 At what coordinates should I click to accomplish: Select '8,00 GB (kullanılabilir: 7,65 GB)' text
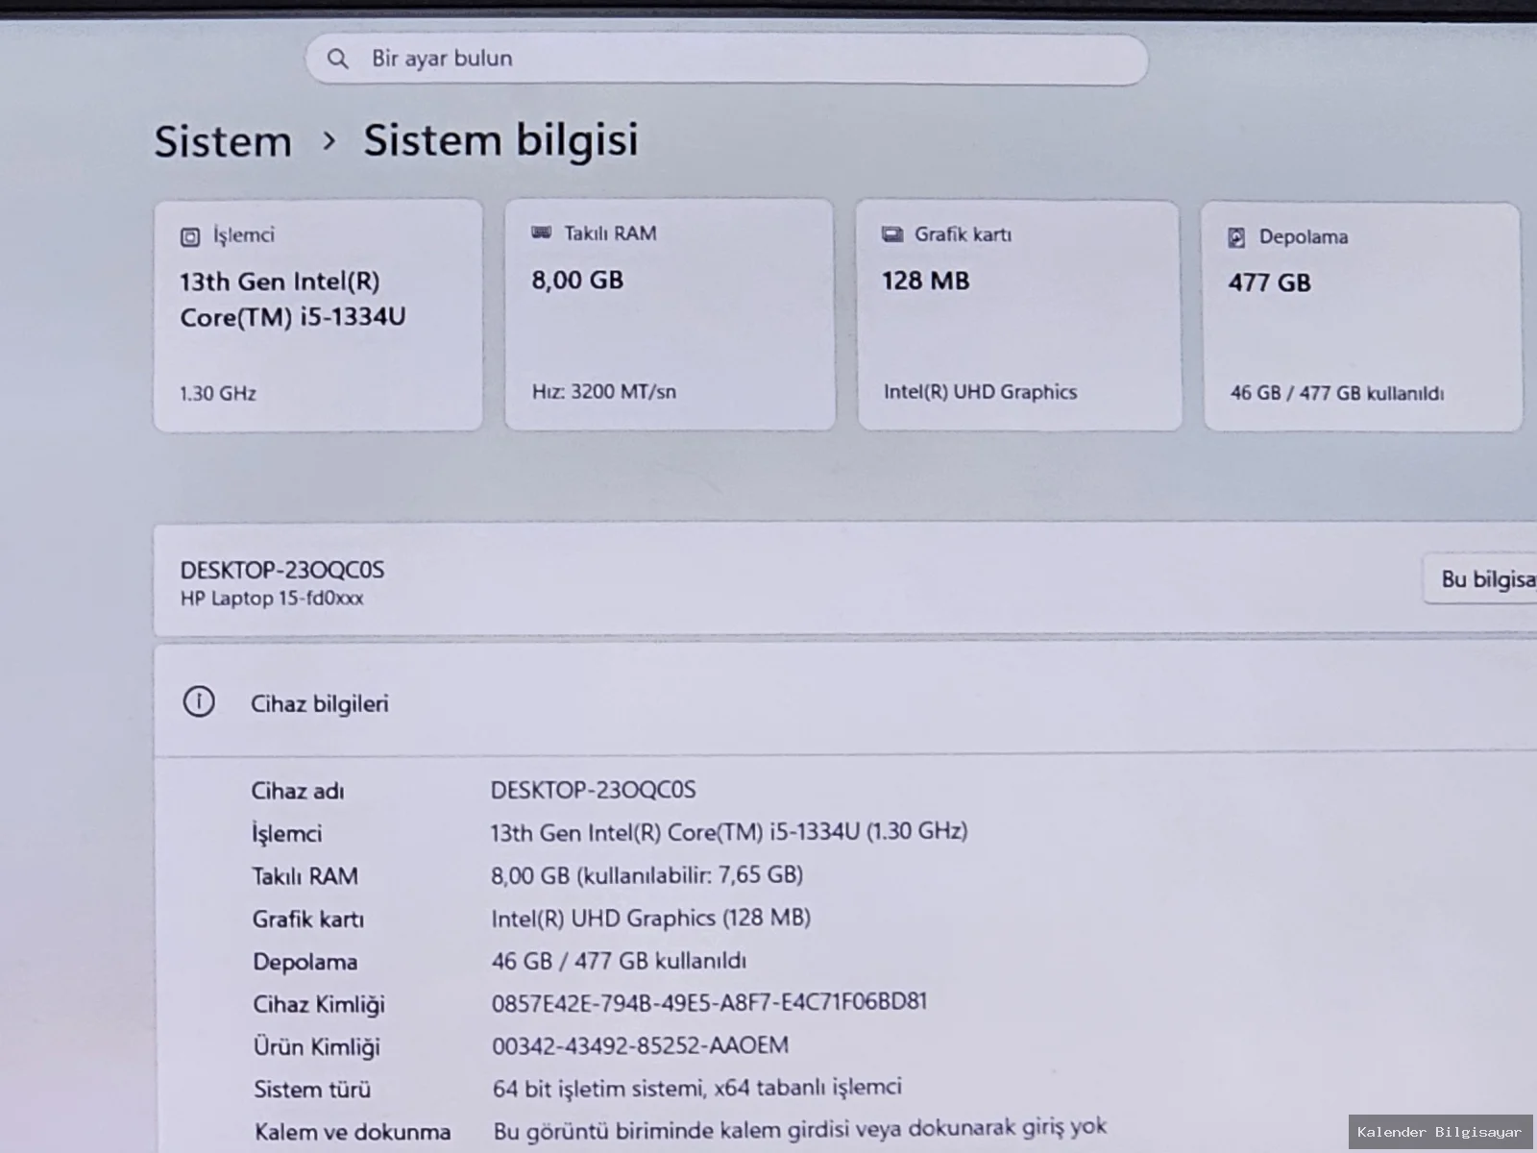coord(647,874)
